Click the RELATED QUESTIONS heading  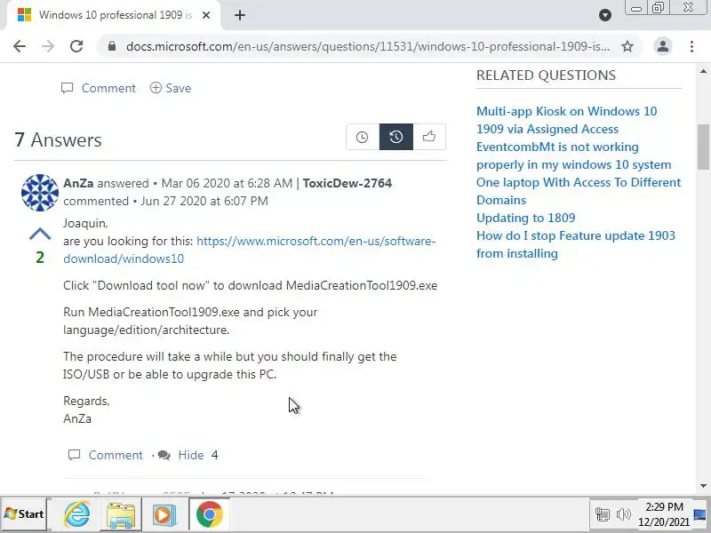tap(546, 76)
